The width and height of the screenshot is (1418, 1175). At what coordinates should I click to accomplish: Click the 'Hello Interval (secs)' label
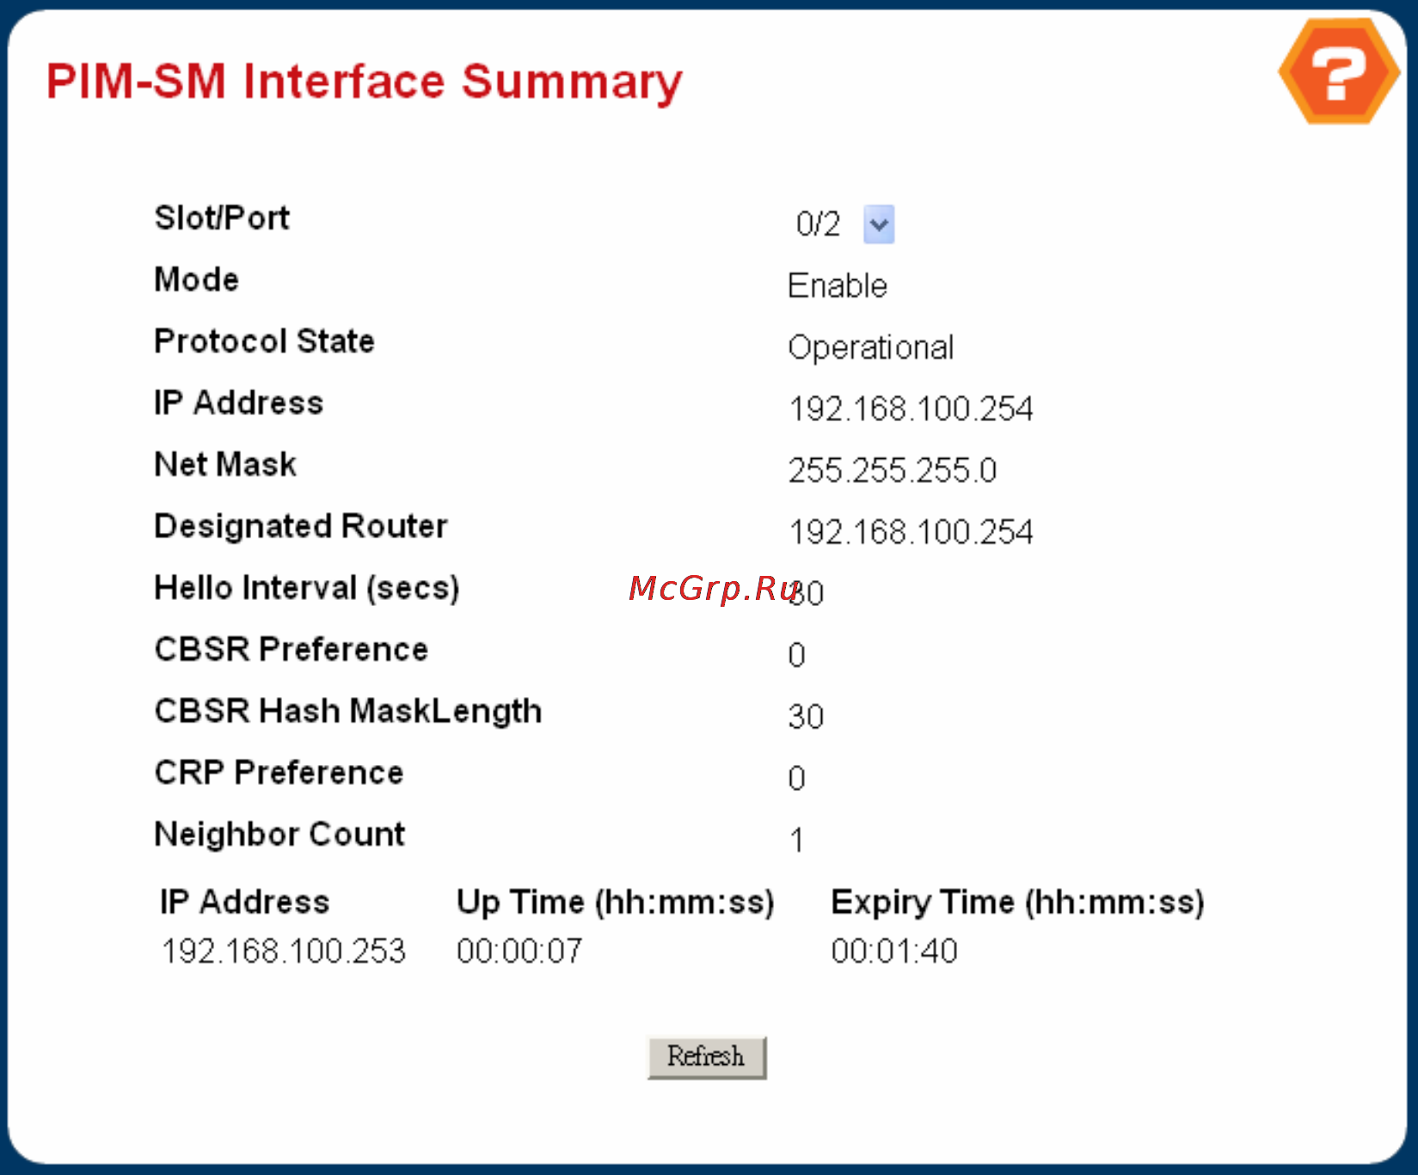click(307, 588)
